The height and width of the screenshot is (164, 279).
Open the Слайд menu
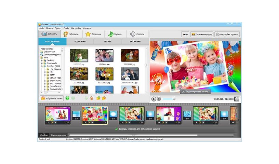coord(66,28)
